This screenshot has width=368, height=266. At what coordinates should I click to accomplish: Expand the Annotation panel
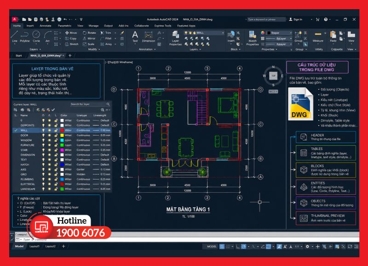pyautogui.click(x=147, y=50)
